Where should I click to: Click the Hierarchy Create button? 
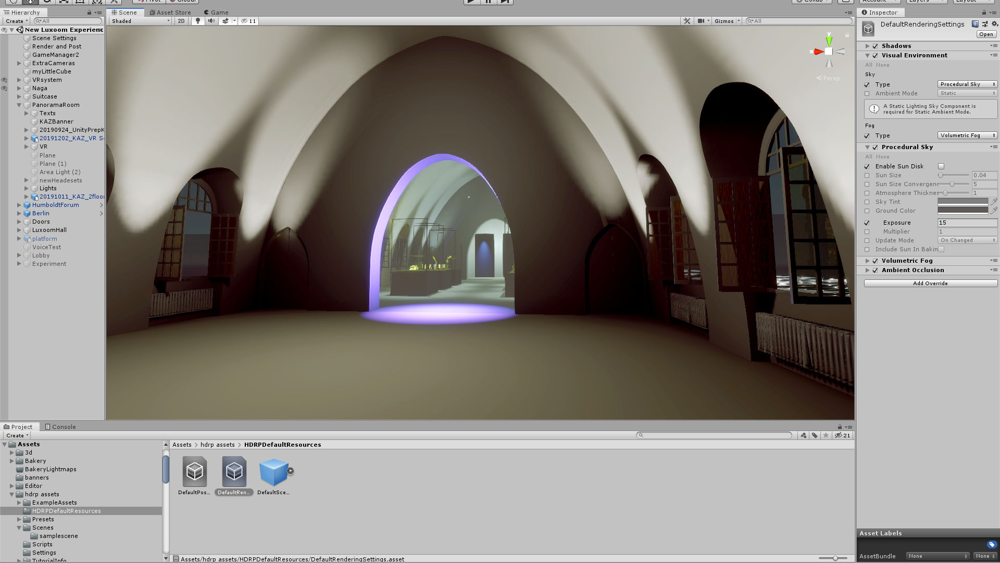pyautogui.click(x=17, y=21)
